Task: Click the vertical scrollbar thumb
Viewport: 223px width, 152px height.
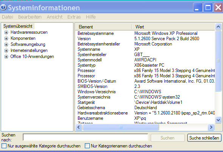Action: click(218, 61)
